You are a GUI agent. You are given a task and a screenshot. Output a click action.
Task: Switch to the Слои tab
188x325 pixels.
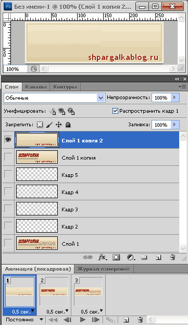point(12,87)
